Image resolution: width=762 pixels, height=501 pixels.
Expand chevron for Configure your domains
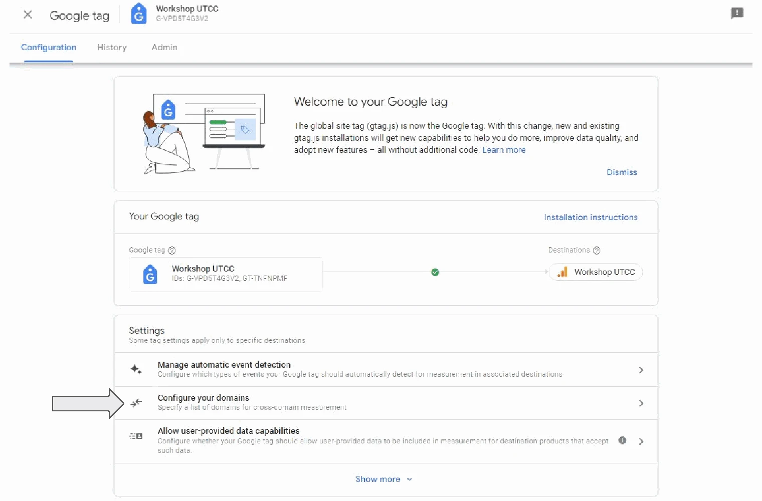(641, 403)
